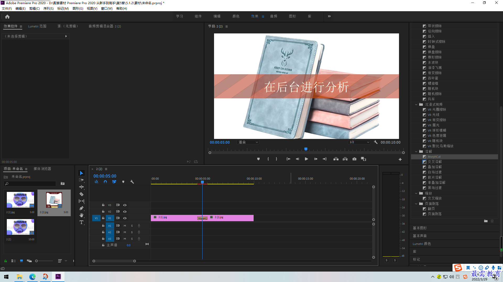The width and height of the screenshot is (503, 282).
Task: Go to In point
Action: point(288,159)
